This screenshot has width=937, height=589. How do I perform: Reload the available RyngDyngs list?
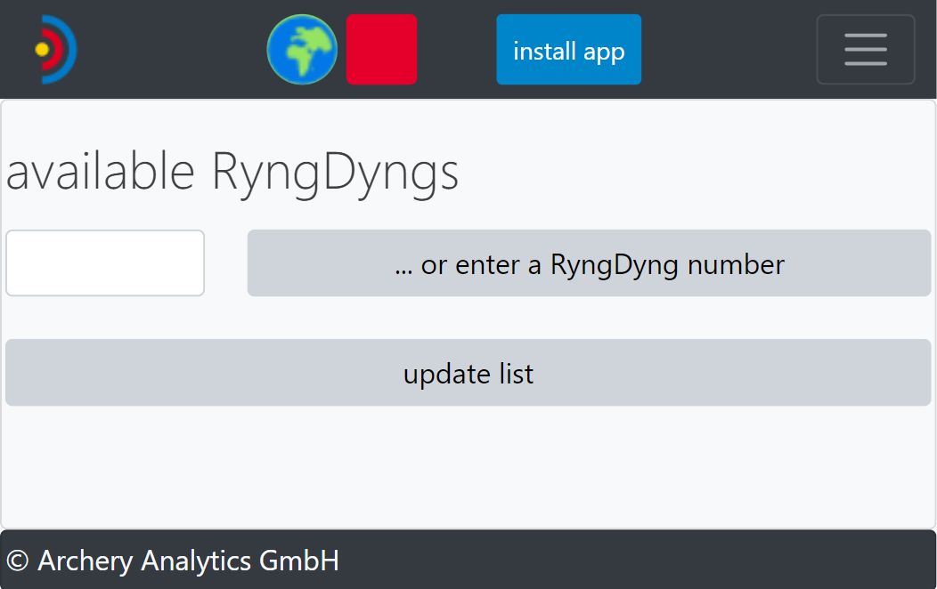point(468,373)
